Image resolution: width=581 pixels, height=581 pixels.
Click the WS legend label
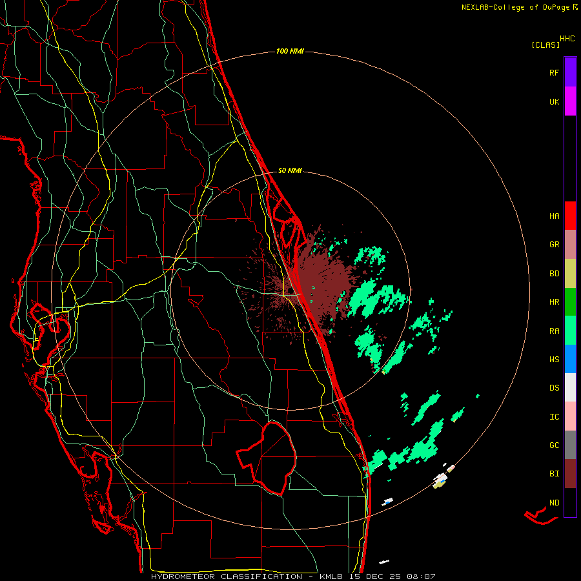[x=554, y=359]
